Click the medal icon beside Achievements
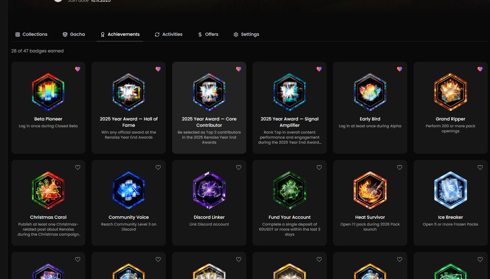The height and width of the screenshot is (279, 490). (102, 35)
